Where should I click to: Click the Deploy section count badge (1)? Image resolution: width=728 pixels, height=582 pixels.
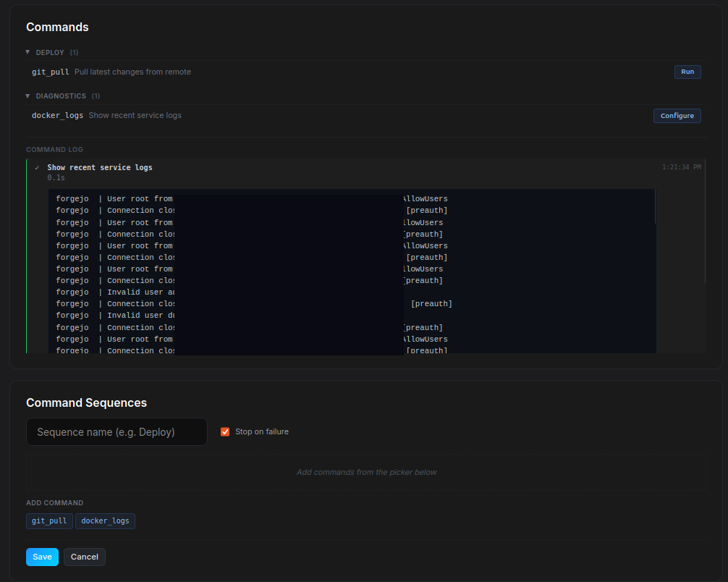(x=73, y=52)
